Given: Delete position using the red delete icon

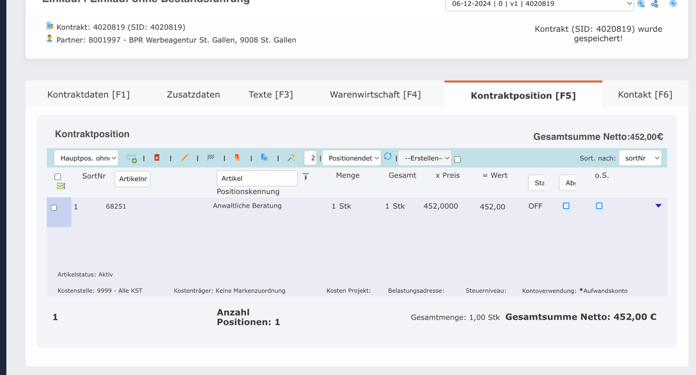Looking at the screenshot, I should pos(157,158).
